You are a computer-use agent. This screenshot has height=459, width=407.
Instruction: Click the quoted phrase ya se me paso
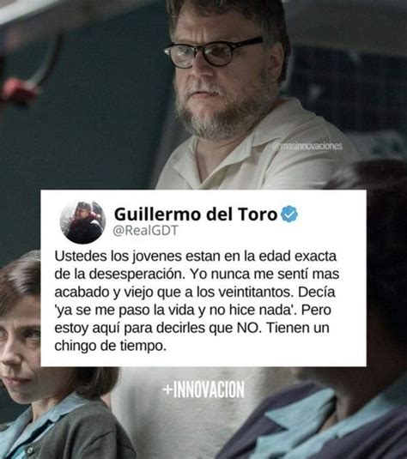[103, 310]
